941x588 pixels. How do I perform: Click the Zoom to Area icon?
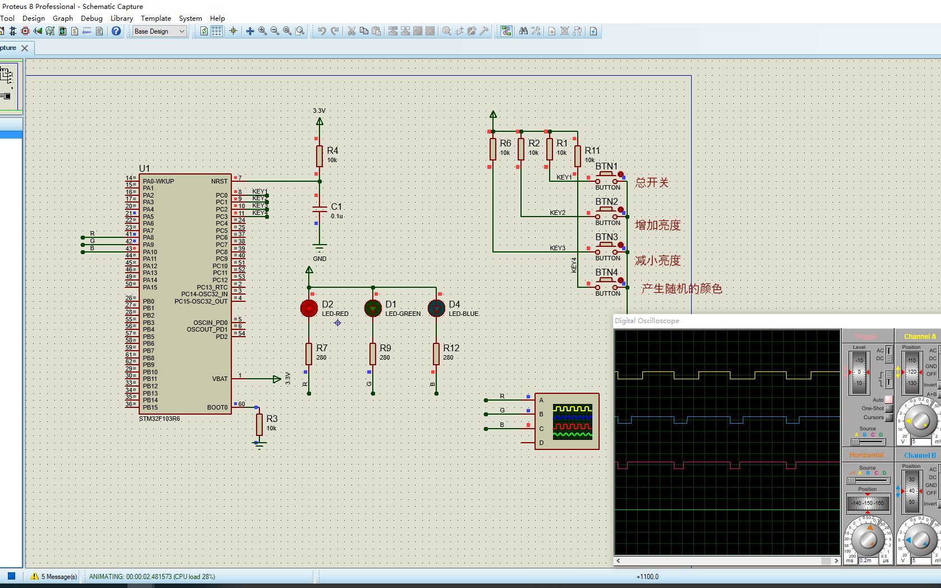[x=300, y=31]
